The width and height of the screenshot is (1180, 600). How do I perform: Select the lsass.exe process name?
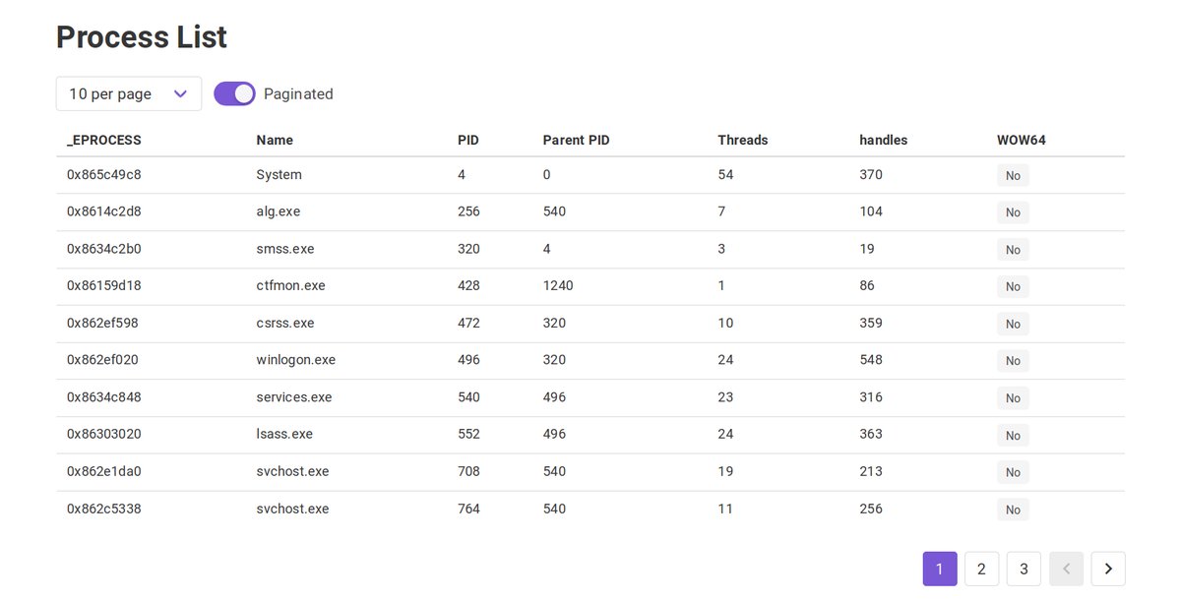[x=284, y=434]
